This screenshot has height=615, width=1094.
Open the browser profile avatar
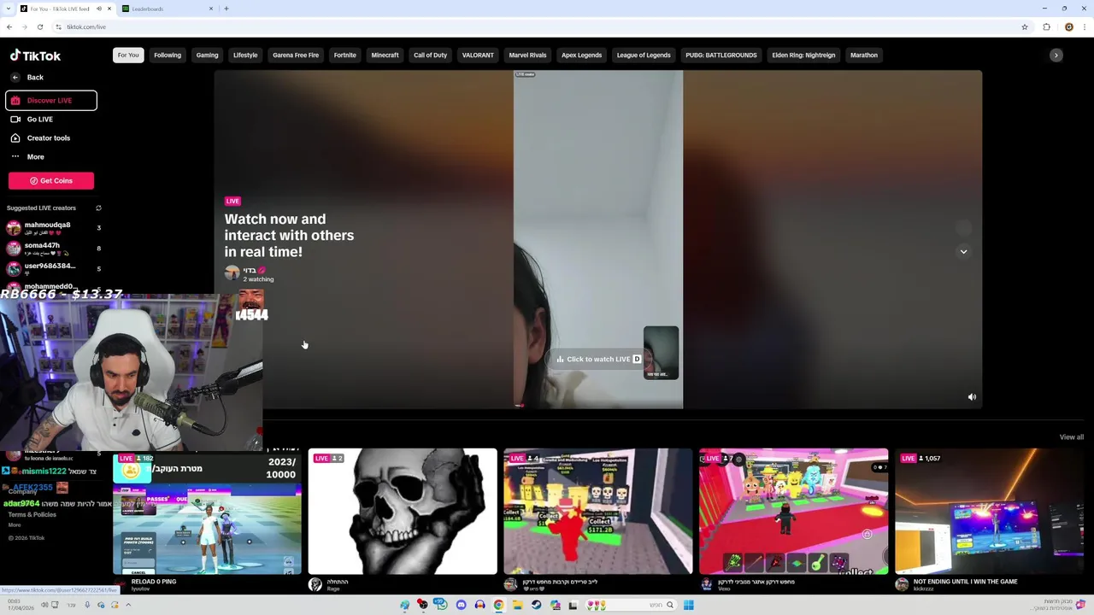point(1068,27)
